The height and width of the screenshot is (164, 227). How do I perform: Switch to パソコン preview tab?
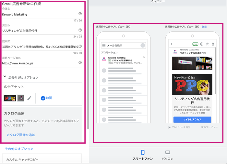(168, 155)
